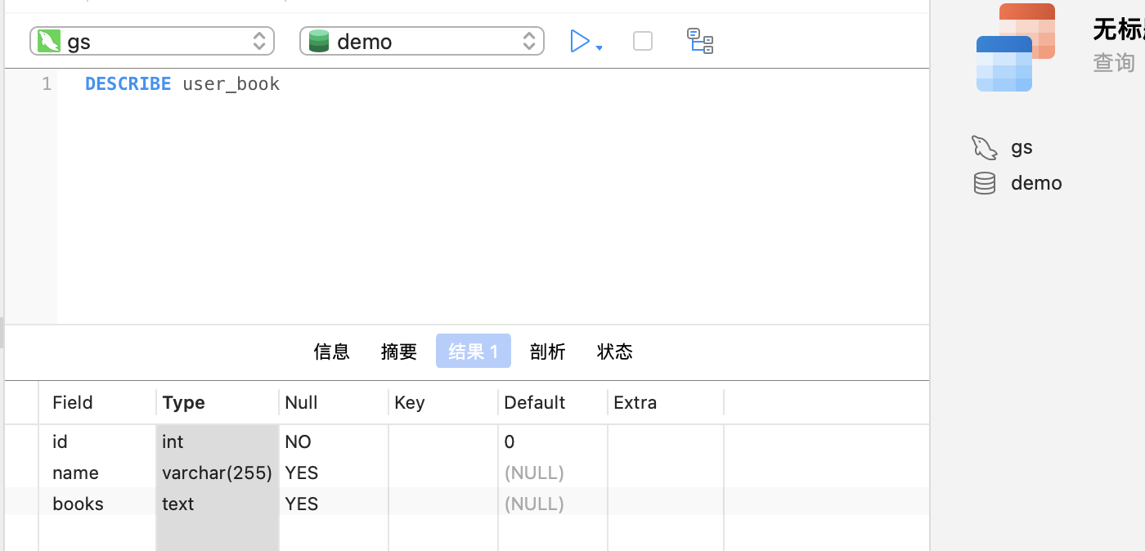The image size is (1145, 551).
Task: Switch to the 摘要 tab
Action: click(x=399, y=352)
